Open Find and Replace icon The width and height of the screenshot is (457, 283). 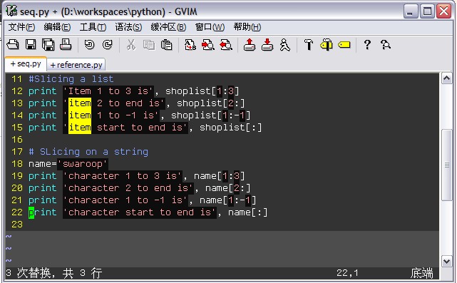point(190,45)
